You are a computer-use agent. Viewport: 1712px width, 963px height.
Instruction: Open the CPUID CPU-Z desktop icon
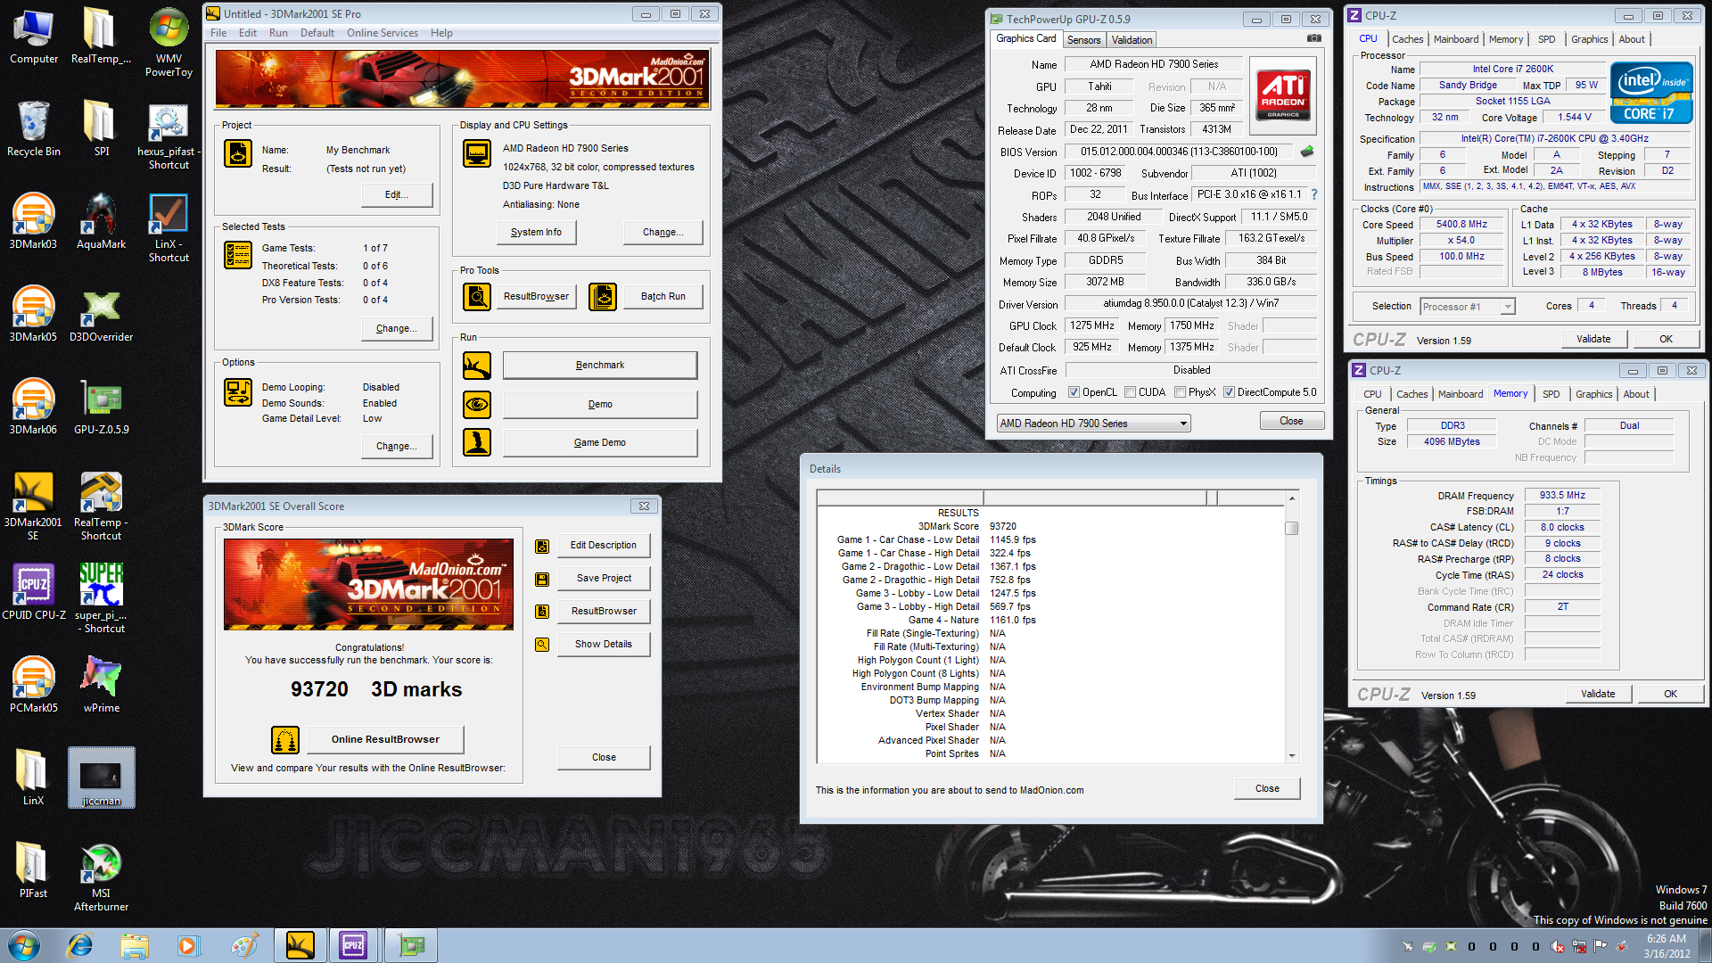click(33, 592)
